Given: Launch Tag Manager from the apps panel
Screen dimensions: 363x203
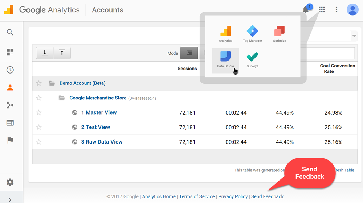Looking at the screenshot, I should click(x=252, y=34).
